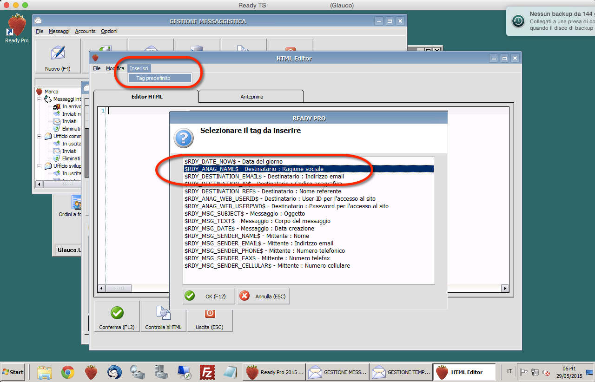The image size is (595, 382).
Task: Switch to GESTIONE TEMP... taskbar window
Action: [402, 372]
